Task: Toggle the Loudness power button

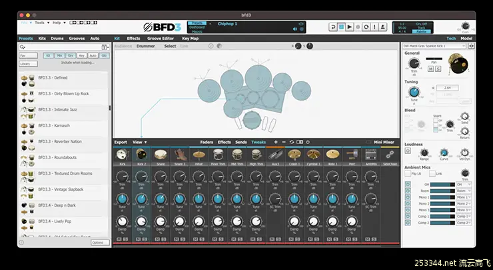Action: 408,151
